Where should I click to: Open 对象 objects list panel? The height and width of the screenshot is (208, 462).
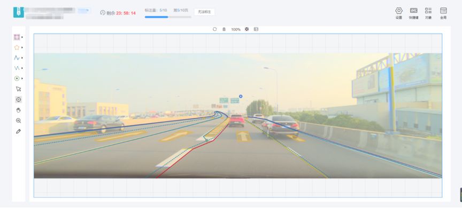pos(428,13)
